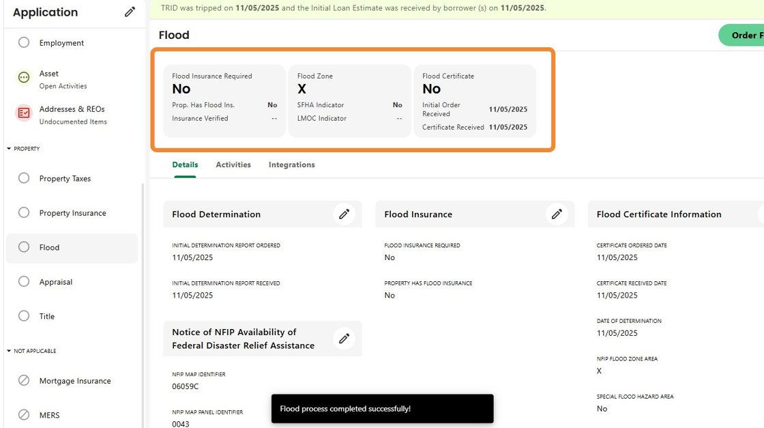
Task: Edit the Notice of NFIP Availability section
Action: tap(344, 339)
